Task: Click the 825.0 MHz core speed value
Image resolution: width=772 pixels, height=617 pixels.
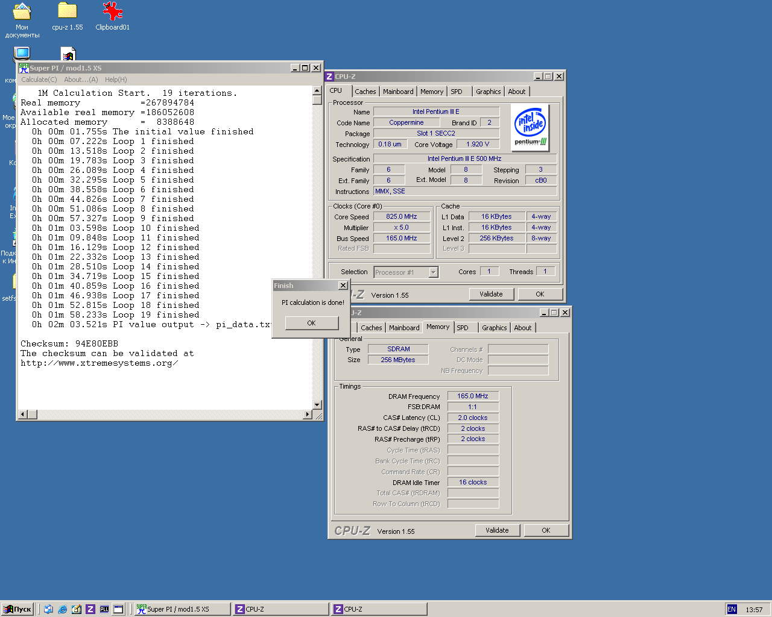Action: [x=402, y=216]
